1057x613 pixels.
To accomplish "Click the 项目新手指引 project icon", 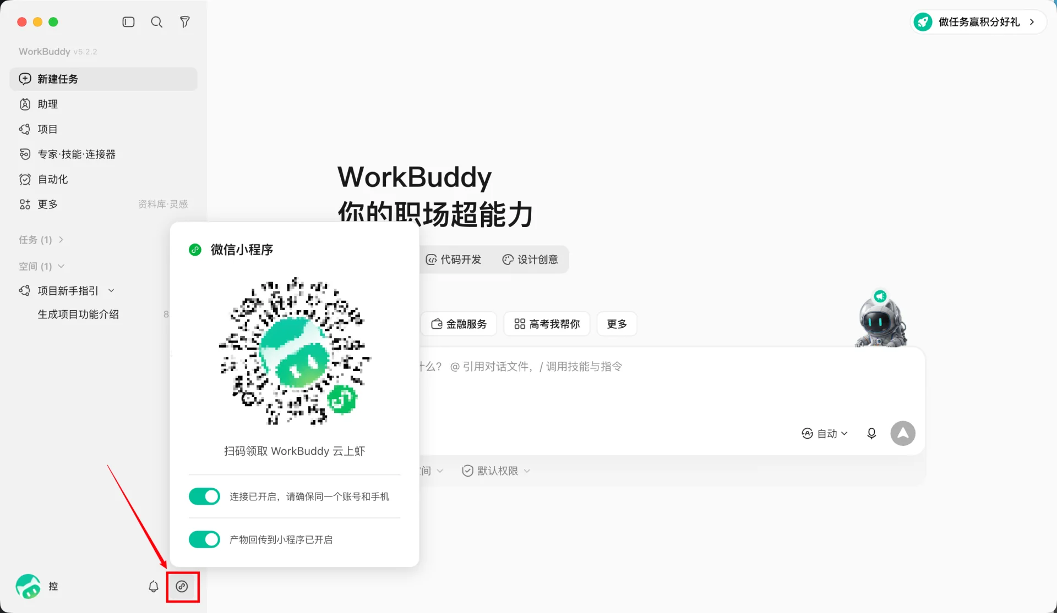I will pyautogui.click(x=25, y=290).
